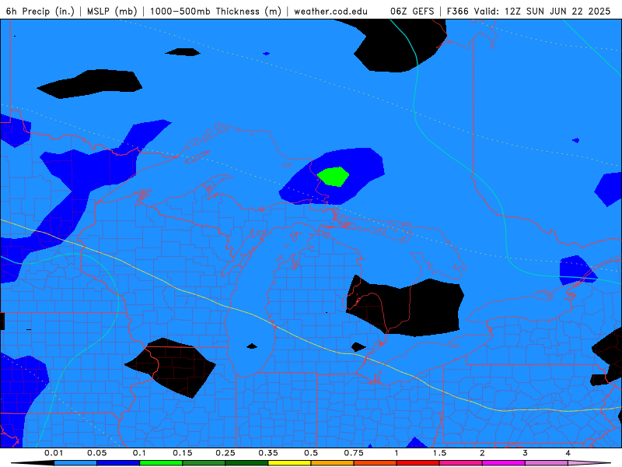
Task: Select the dark green 0.25–0.35 legend swatch
Action: coord(246,463)
